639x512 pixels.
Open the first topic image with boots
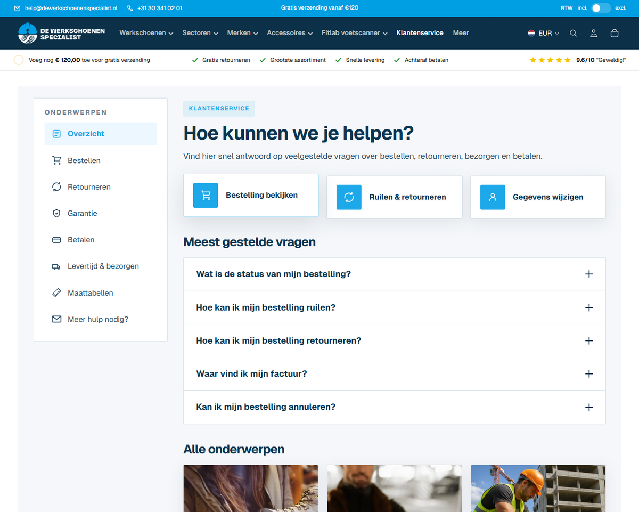coord(251,489)
